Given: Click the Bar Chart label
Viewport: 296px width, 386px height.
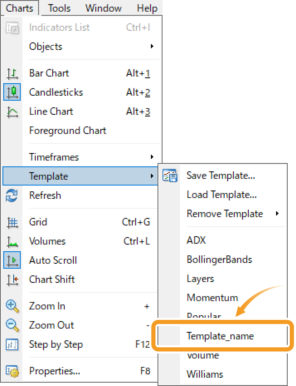Looking at the screenshot, I should 49,73.
